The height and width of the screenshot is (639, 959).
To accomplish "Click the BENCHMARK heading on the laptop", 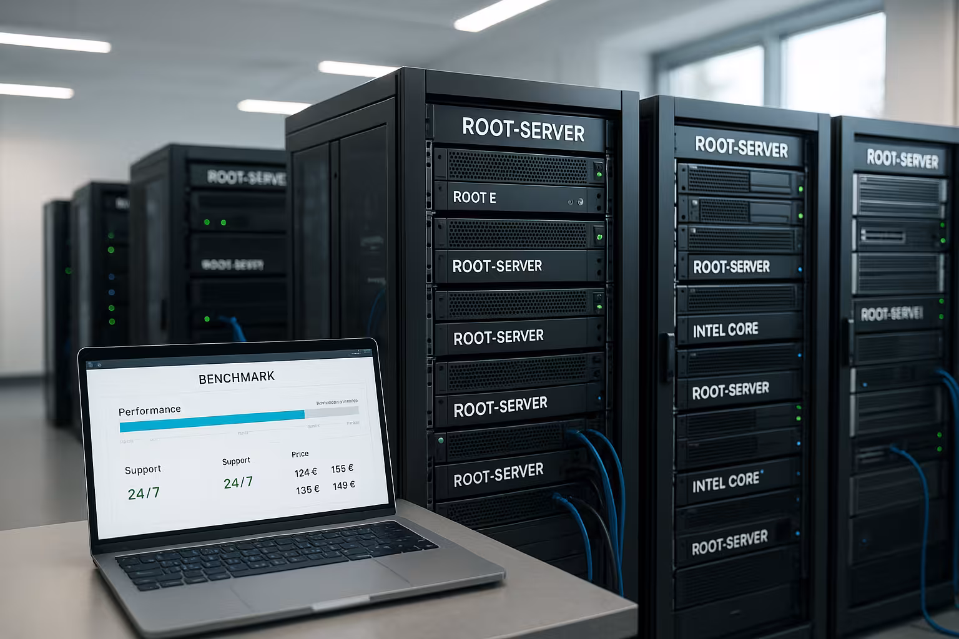I will 236,378.
